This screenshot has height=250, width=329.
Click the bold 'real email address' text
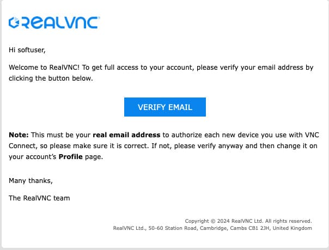coord(126,135)
